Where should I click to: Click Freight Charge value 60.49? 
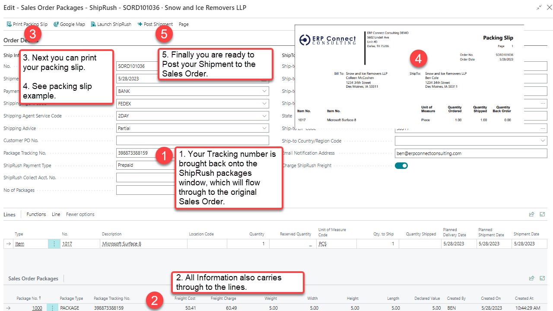pos(231,308)
